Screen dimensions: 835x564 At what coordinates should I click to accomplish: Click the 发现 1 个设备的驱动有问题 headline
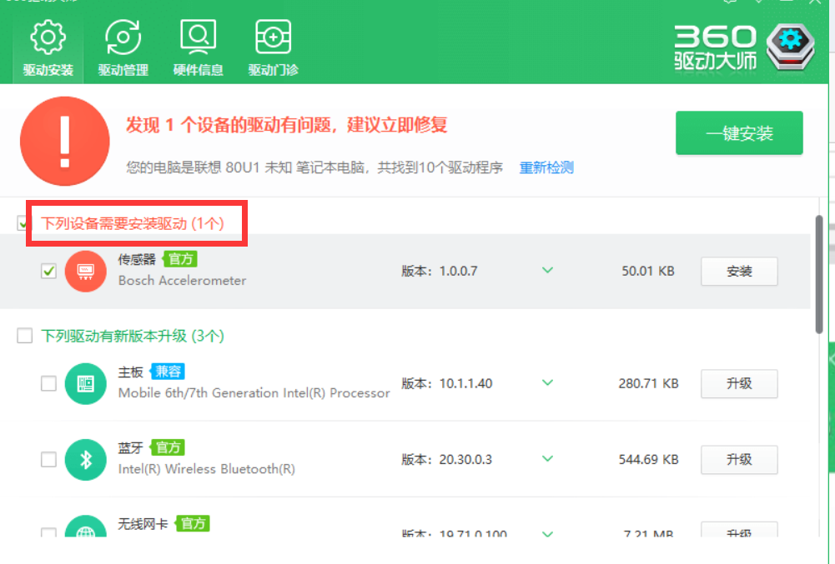[286, 125]
